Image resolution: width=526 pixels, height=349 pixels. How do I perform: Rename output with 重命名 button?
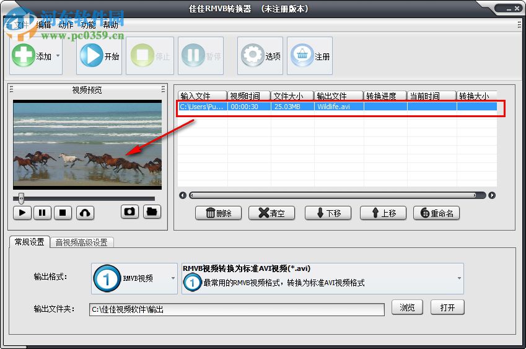(436, 213)
